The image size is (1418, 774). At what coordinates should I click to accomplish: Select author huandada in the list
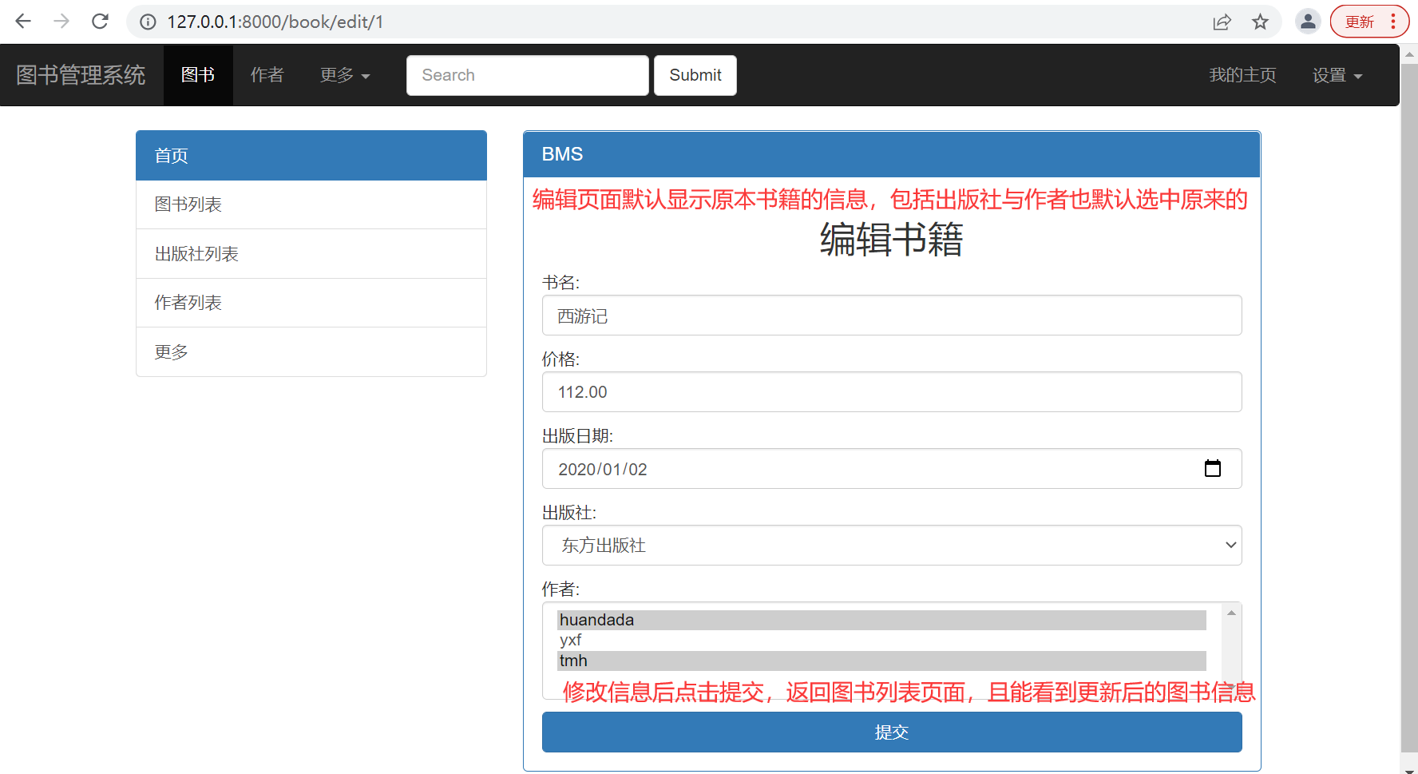tap(881, 620)
